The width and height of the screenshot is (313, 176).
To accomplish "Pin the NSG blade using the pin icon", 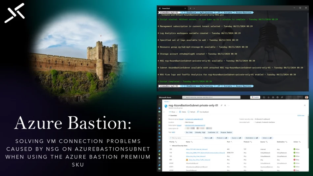I will pos(221,105).
